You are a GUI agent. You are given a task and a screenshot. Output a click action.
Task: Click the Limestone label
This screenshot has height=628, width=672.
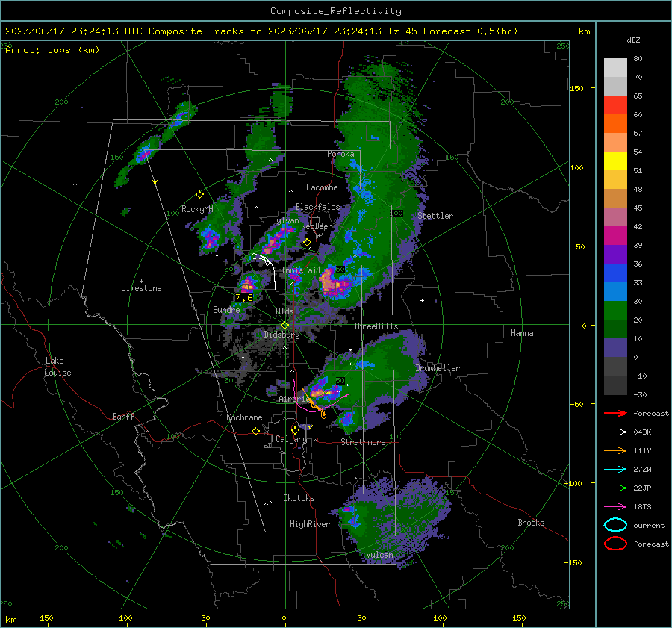tap(141, 288)
